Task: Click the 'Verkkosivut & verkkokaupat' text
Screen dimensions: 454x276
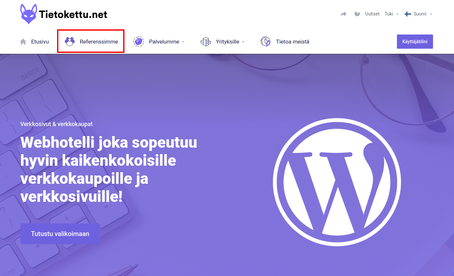Action: 56,124
